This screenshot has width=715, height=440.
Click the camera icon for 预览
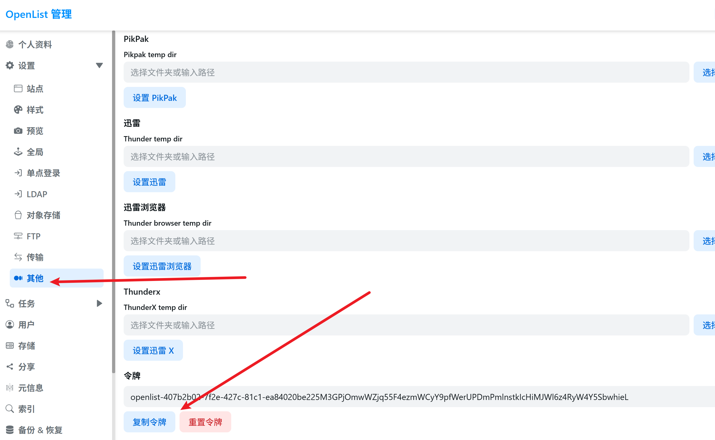pyautogui.click(x=18, y=131)
